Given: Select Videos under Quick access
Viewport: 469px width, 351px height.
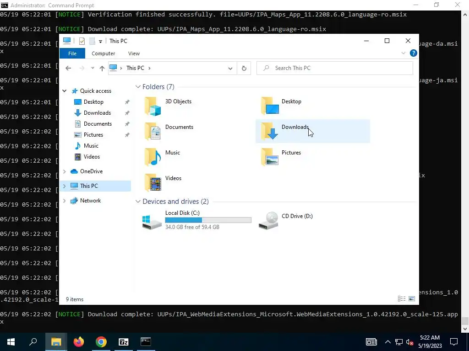Looking at the screenshot, I should pos(92,157).
